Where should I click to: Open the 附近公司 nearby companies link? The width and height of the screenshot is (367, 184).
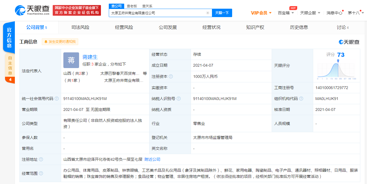153,159
